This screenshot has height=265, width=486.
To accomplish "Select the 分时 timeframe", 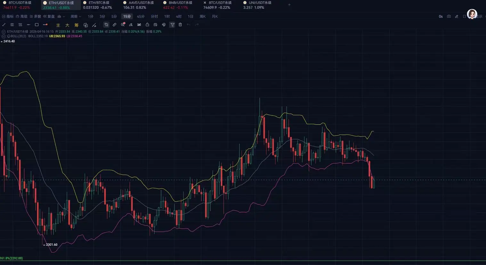I will tap(154, 16).
